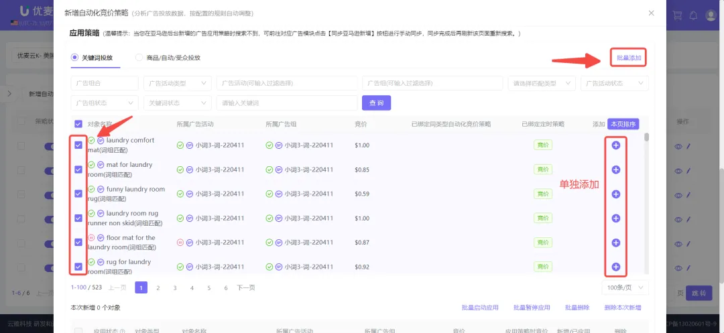
Task: Go to page 6 of results
Action: click(226, 287)
